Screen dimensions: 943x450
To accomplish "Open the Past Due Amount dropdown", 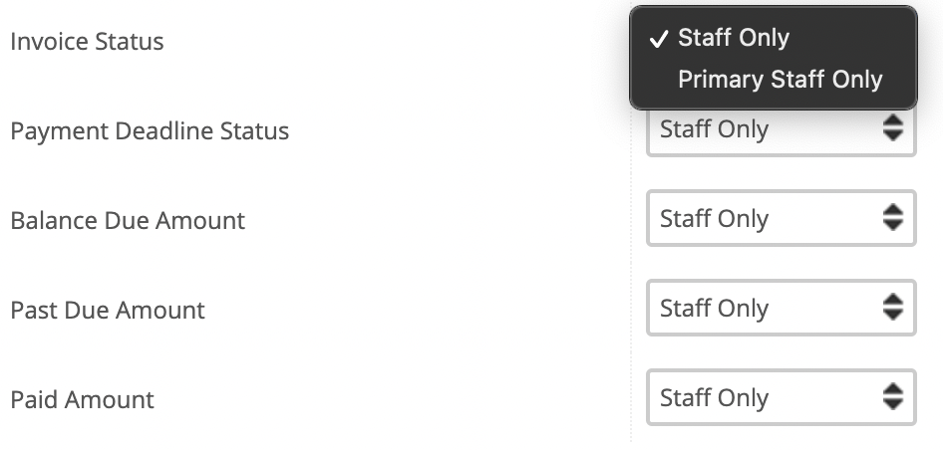I will [x=781, y=308].
